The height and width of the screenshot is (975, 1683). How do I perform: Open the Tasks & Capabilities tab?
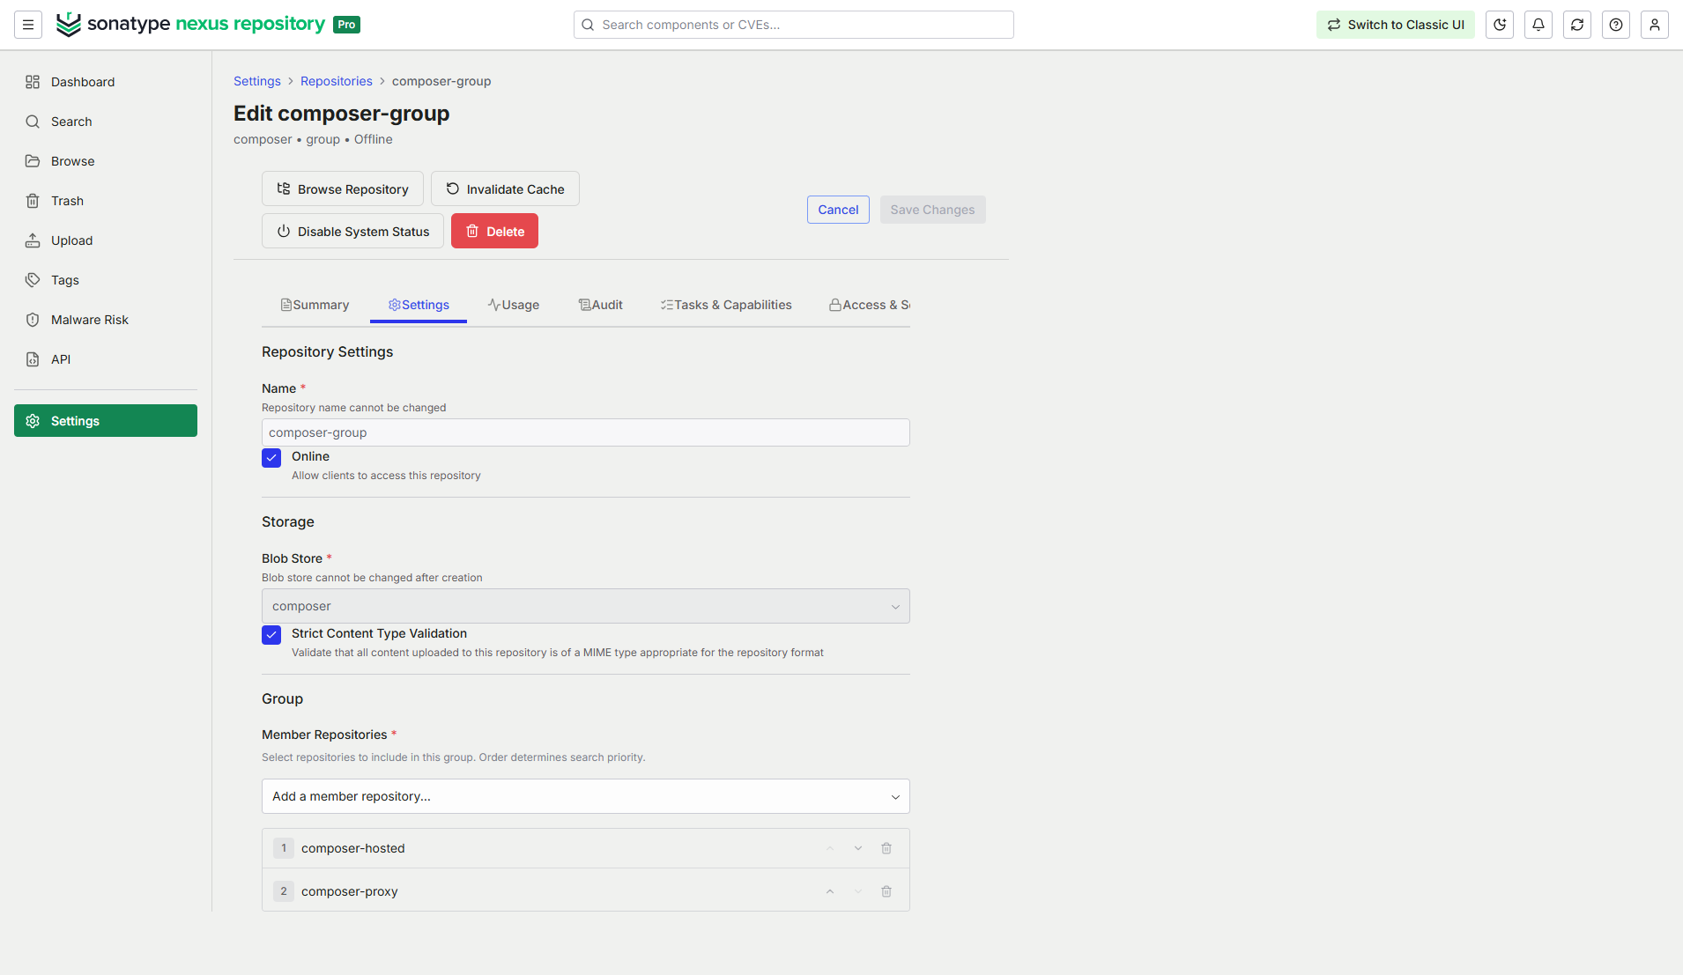point(726,305)
